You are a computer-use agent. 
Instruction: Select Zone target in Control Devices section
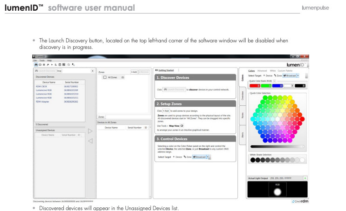click(187, 157)
